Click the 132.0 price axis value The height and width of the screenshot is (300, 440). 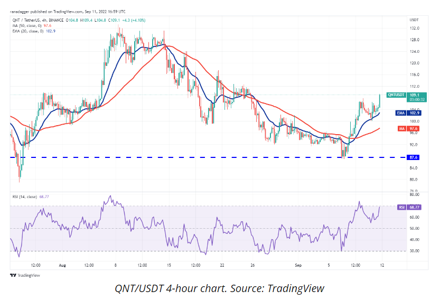pos(415,28)
